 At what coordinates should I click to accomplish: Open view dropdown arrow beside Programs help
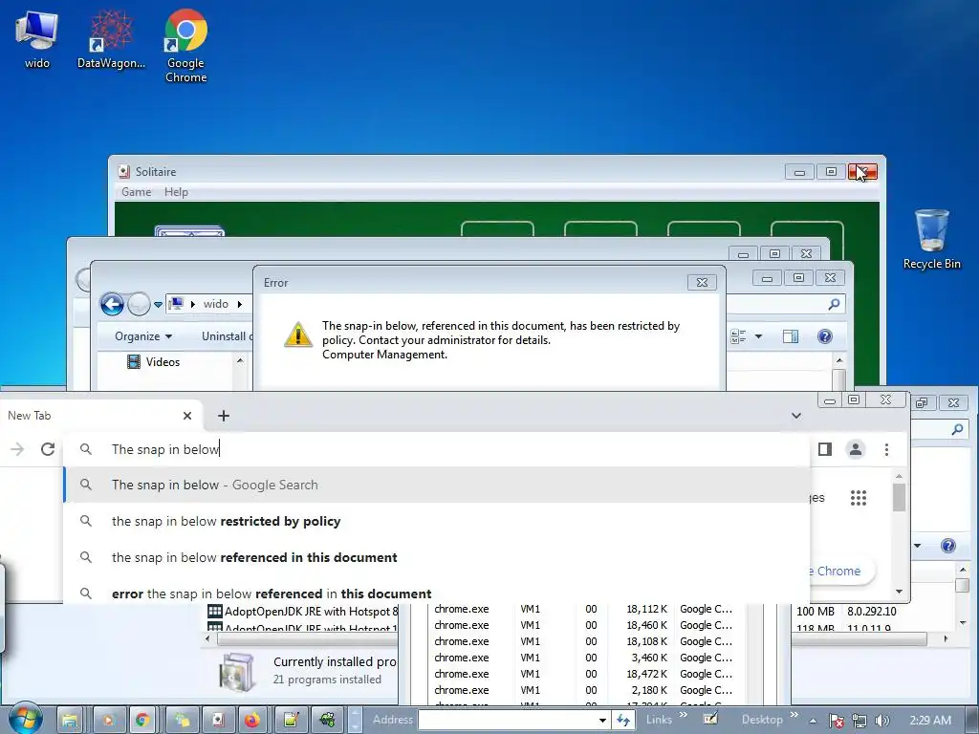click(918, 546)
